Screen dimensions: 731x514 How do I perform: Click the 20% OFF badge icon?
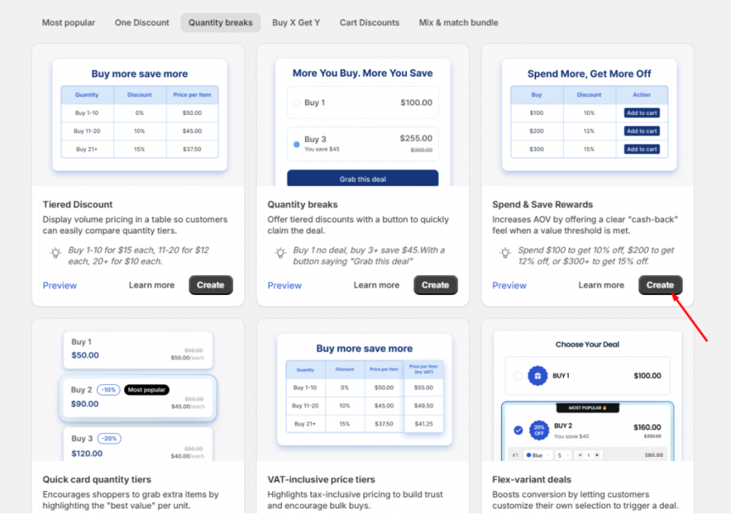pyautogui.click(x=539, y=430)
